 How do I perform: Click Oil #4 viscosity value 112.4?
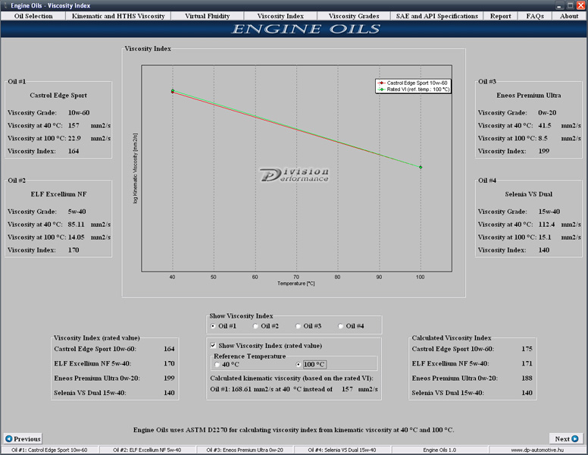click(x=546, y=224)
